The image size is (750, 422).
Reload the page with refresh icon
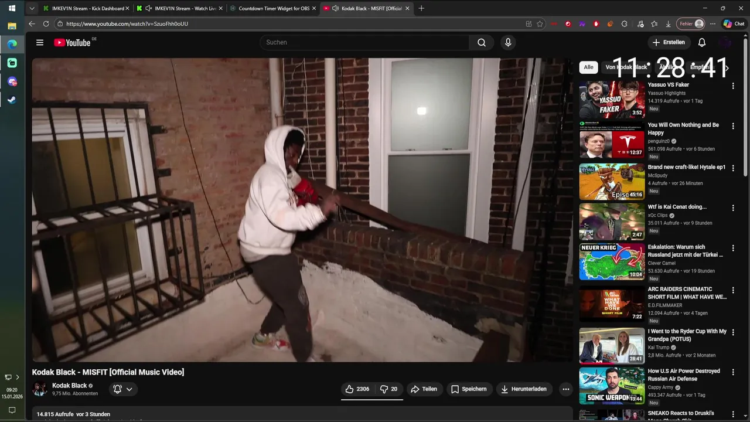click(46, 24)
